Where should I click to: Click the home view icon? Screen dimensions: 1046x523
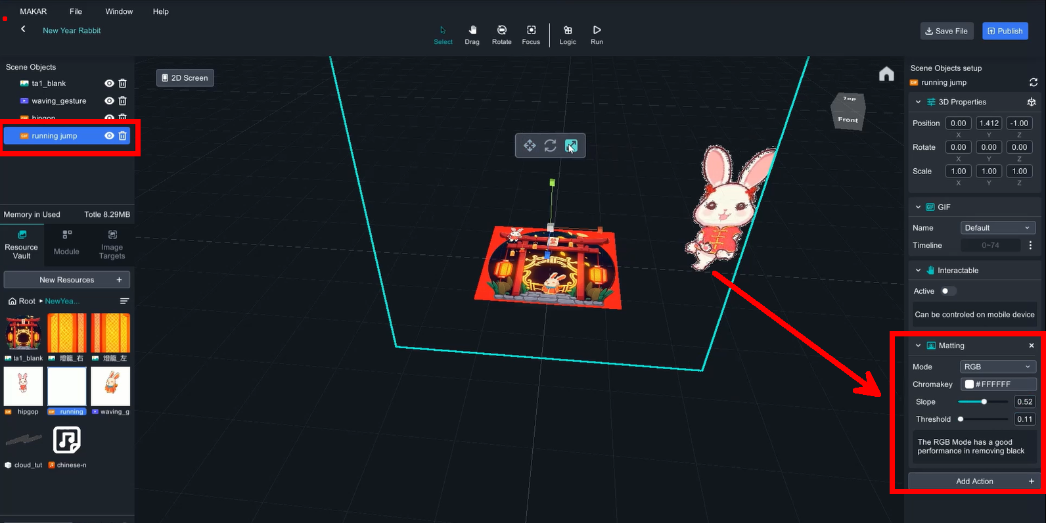pos(886,74)
